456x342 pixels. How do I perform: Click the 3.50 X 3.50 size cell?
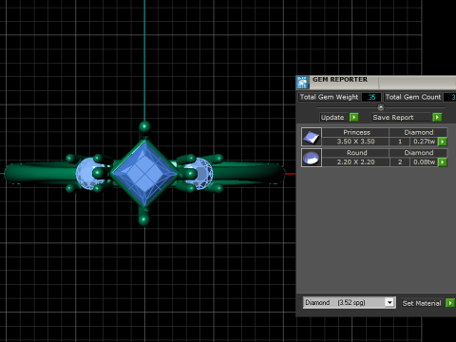(x=355, y=142)
